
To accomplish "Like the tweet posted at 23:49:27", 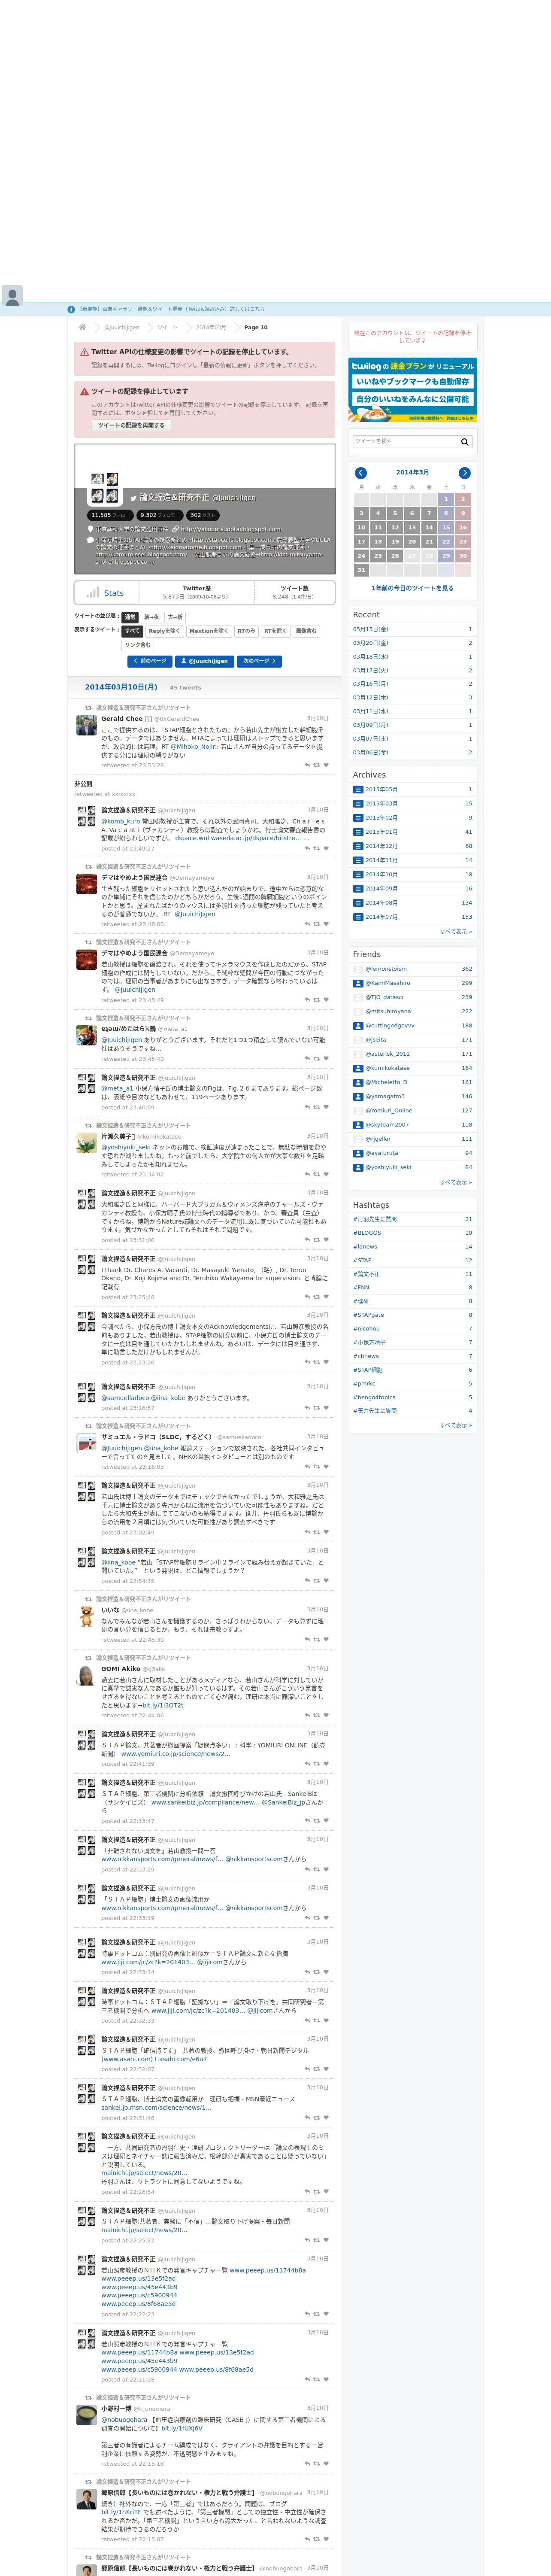I will click(326, 848).
